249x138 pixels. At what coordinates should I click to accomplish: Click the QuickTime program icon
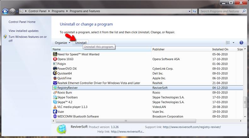click(x=55, y=78)
